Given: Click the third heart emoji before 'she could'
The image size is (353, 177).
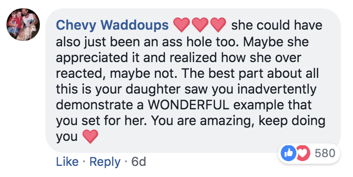Looking at the screenshot, I should [x=218, y=25].
